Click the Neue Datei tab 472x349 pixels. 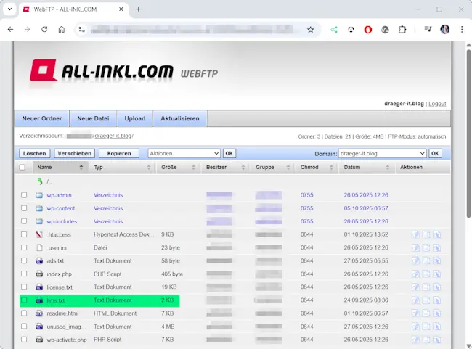(x=93, y=118)
